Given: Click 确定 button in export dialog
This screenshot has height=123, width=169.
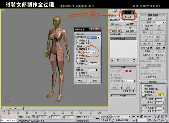Looking at the screenshot, I should pyautogui.click(x=80, y=81).
